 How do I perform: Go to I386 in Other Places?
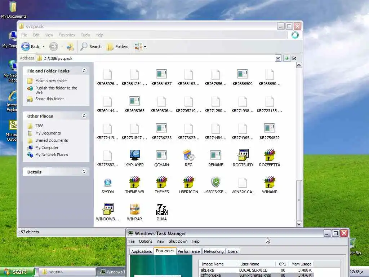coord(39,126)
